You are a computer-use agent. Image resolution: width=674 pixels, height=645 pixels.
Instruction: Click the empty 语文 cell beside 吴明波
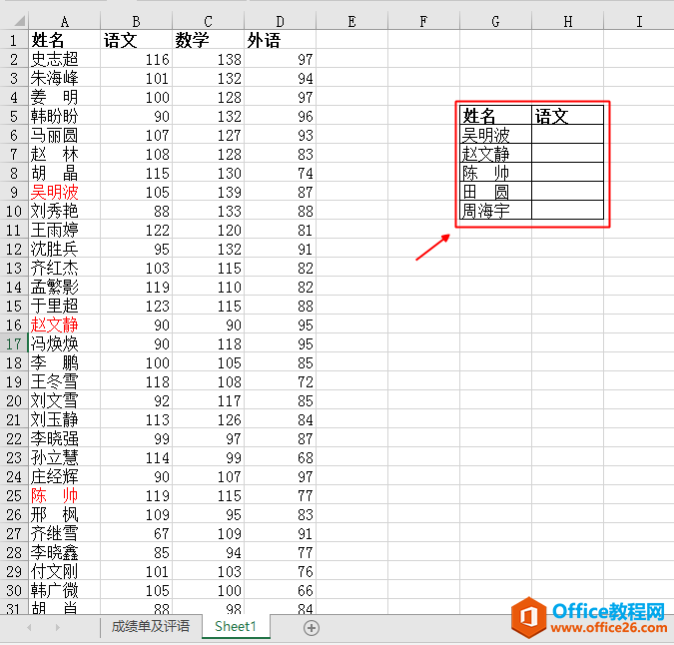tap(567, 135)
